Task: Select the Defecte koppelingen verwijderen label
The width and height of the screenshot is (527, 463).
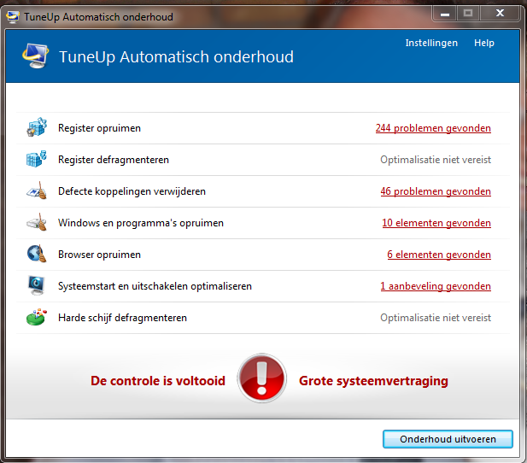Action: click(132, 191)
